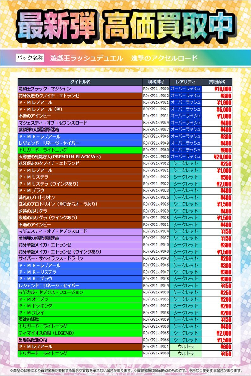This screenshot has width=251, height=376.
Task: Click the RD/KP21-JP043 code cell
Action: (156, 258)
